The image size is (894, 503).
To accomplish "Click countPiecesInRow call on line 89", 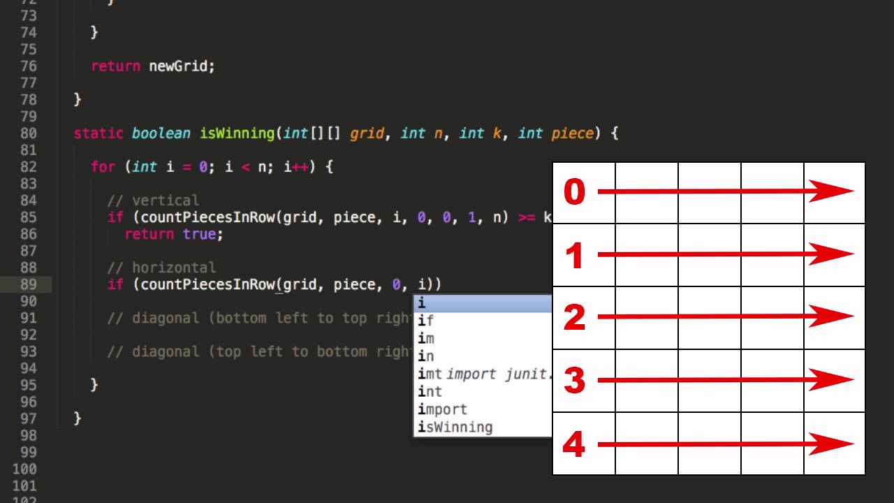I will pyautogui.click(x=208, y=284).
